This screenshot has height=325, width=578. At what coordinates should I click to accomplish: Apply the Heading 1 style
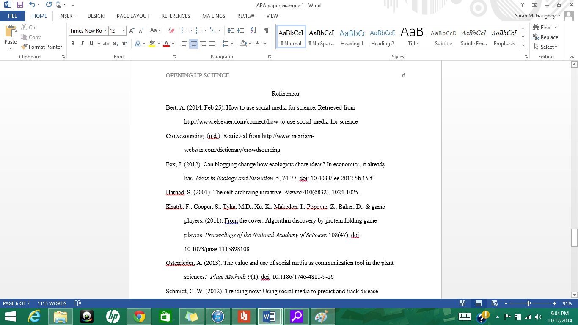point(352,37)
